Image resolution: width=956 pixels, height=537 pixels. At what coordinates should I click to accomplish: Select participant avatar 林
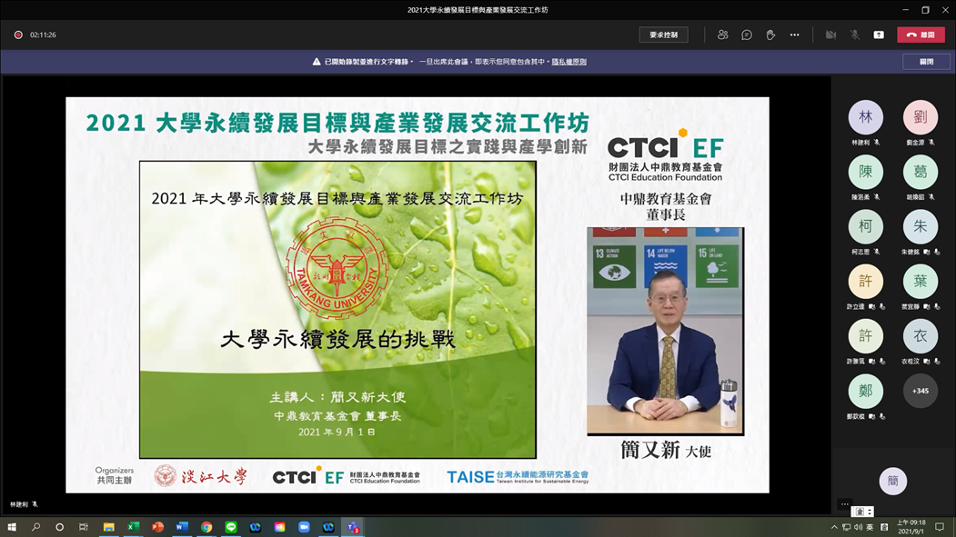(865, 118)
